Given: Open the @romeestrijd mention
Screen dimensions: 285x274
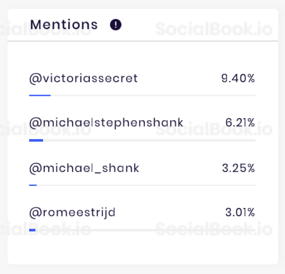Looking at the screenshot, I should tap(72, 212).
